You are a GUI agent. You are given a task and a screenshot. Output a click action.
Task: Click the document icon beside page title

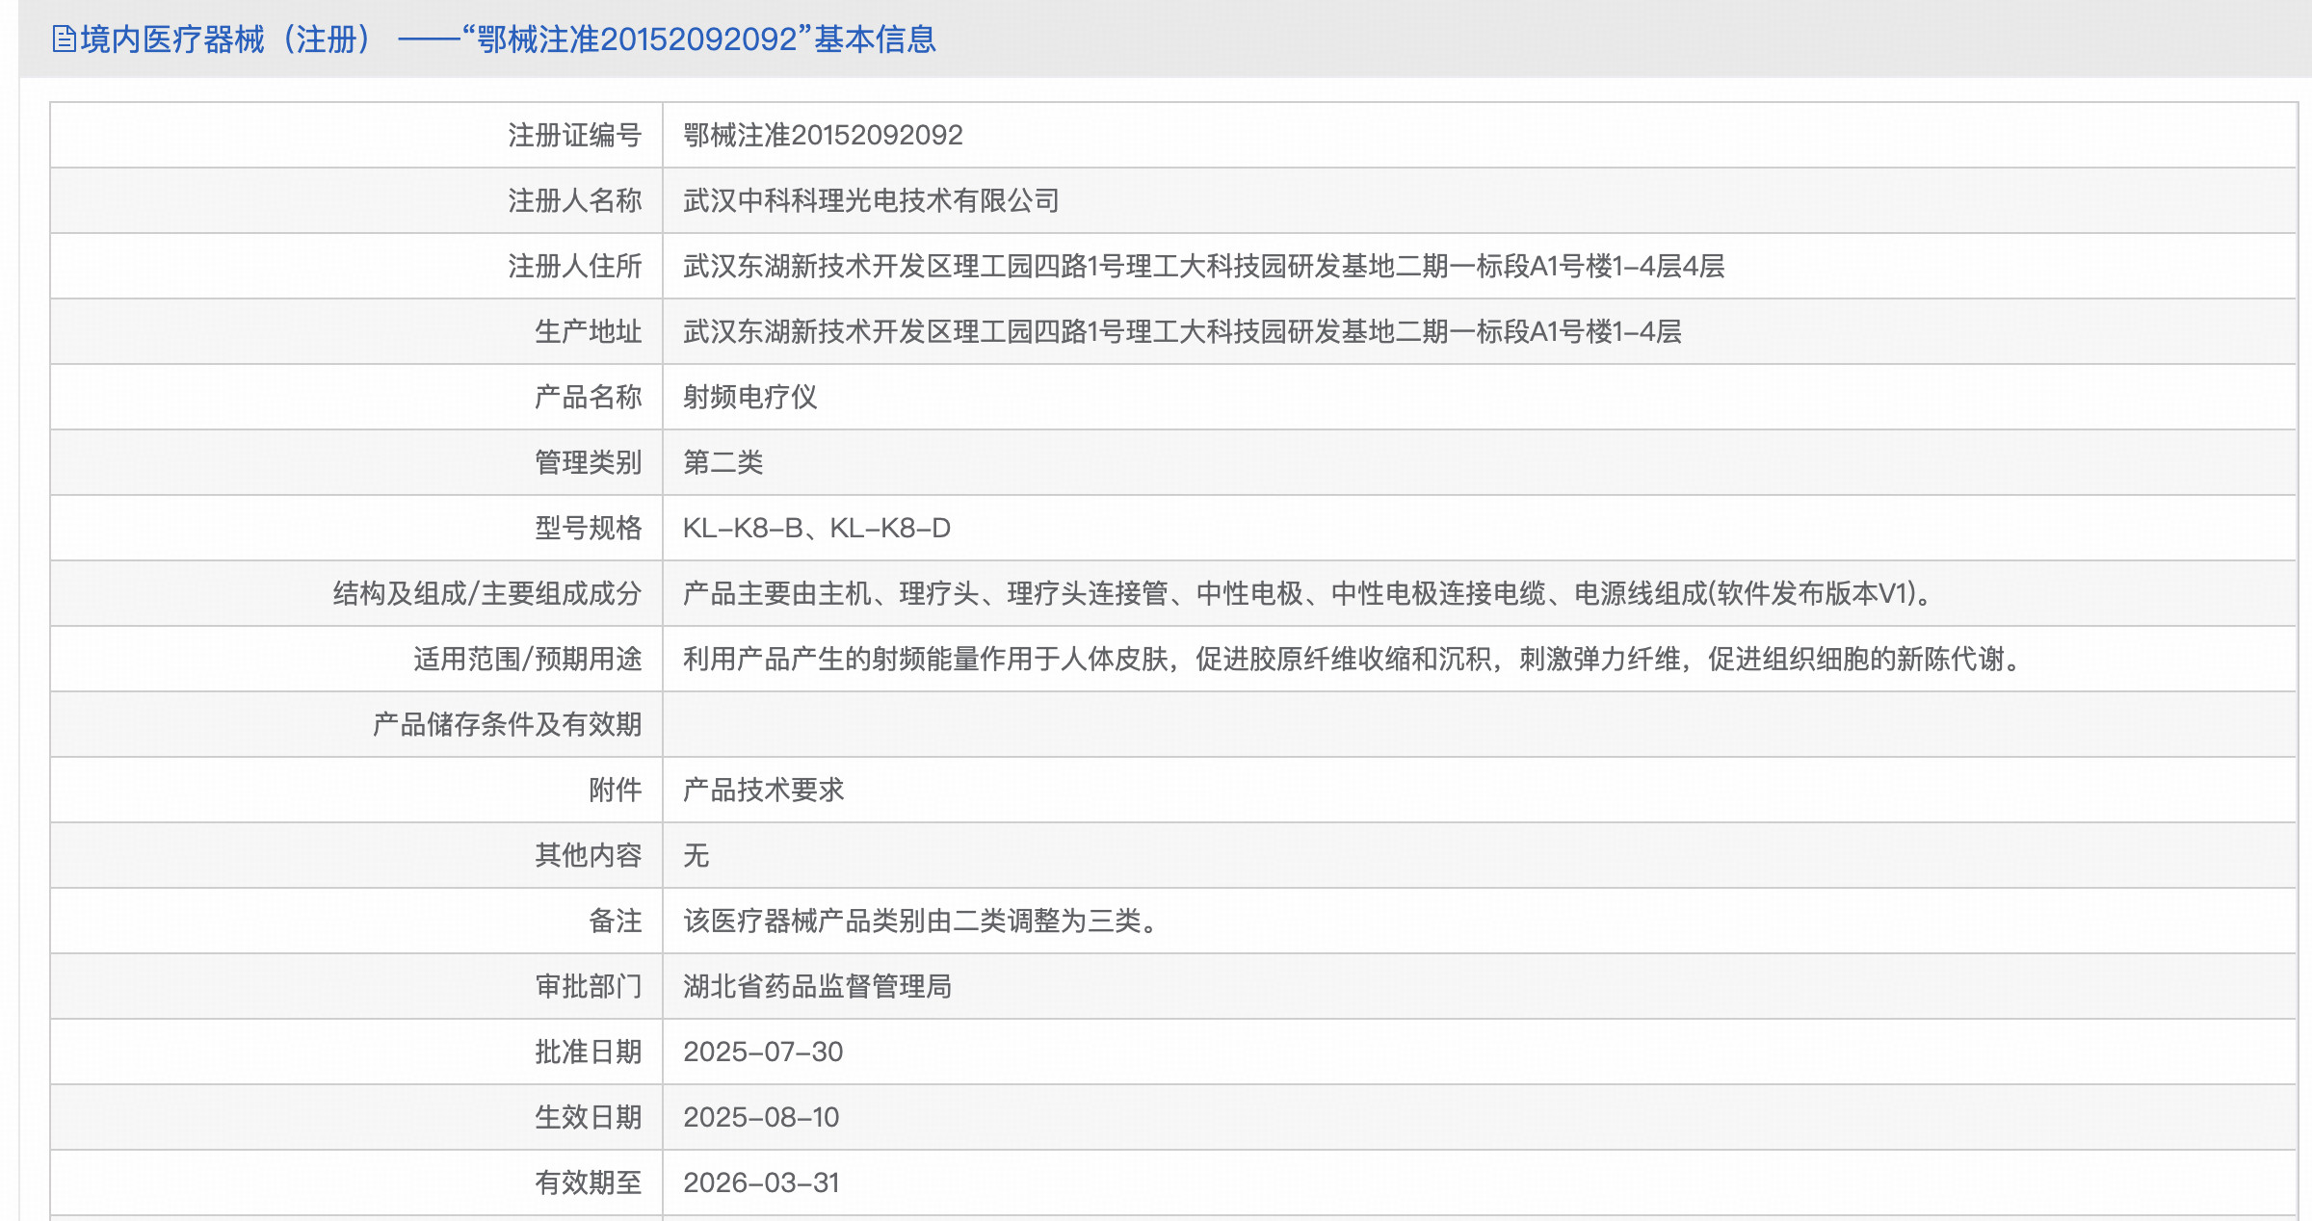[64, 39]
